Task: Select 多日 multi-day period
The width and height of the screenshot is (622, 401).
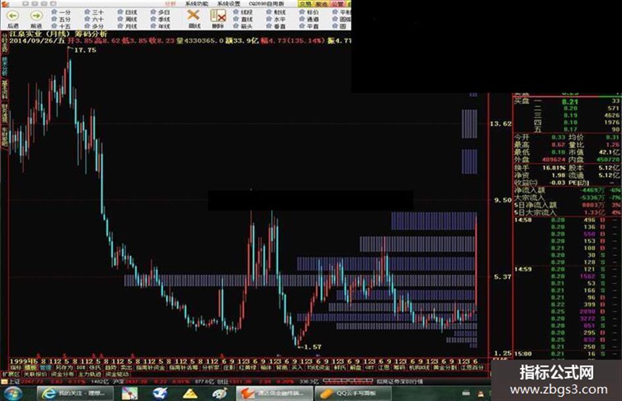Action: pyautogui.click(x=160, y=13)
